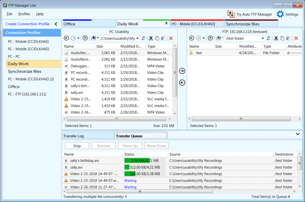Click the transfer-to-remote right arrow button
The width and height of the screenshot is (305, 202).
tap(182, 71)
